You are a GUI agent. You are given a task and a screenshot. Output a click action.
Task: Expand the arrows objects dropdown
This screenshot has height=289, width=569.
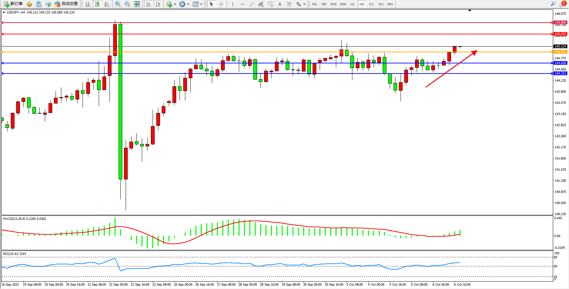[304, 4]
